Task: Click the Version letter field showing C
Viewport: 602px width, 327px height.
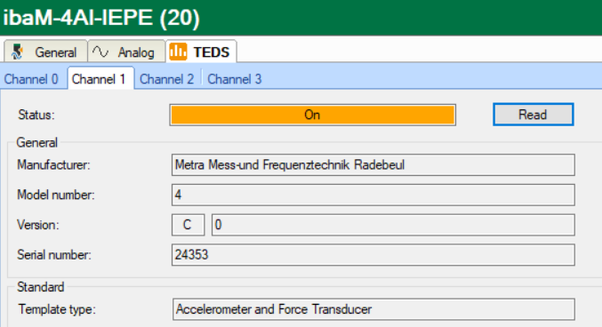Action: click(x=188, y=225)
